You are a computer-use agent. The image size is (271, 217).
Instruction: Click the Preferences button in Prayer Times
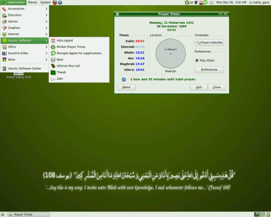click(209, 70)
